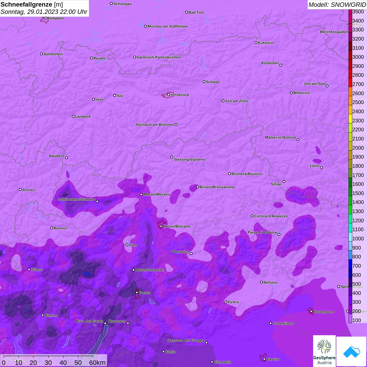
Task: Click the 2700 m red legend swatch
Action: click(350, 82)
